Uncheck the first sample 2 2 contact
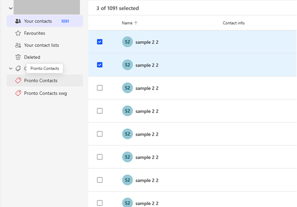This screenshot has height=207, width=297. 100,42
